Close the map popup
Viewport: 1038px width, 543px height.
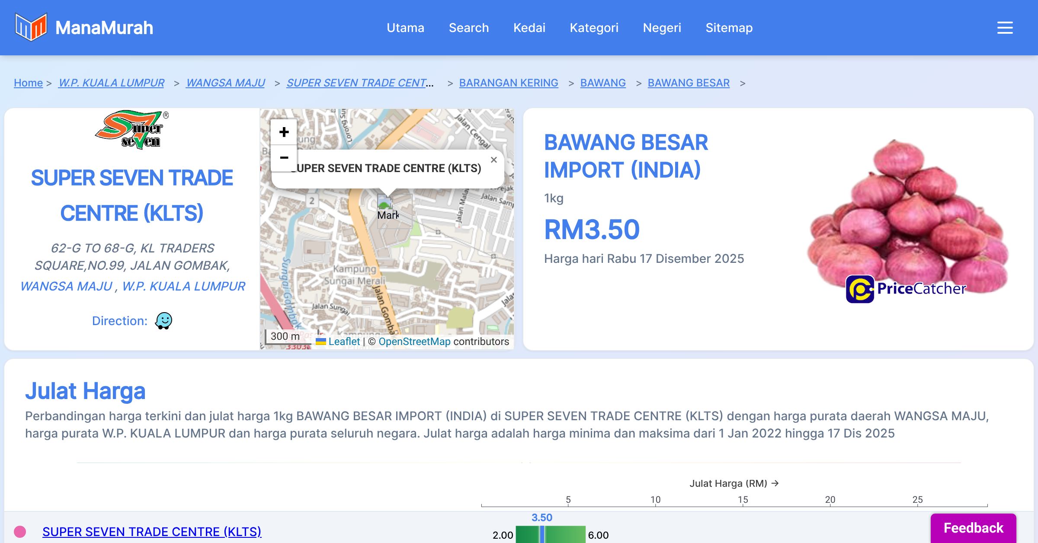pyautogui.click(x=493, y=160)
